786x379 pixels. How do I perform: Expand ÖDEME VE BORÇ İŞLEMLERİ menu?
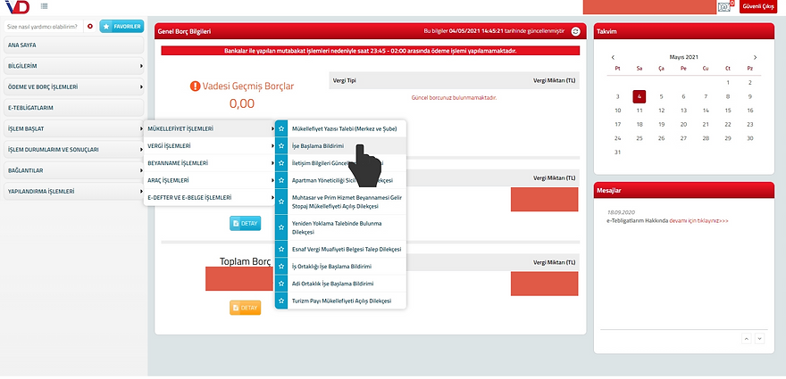[x=73, y=87]
